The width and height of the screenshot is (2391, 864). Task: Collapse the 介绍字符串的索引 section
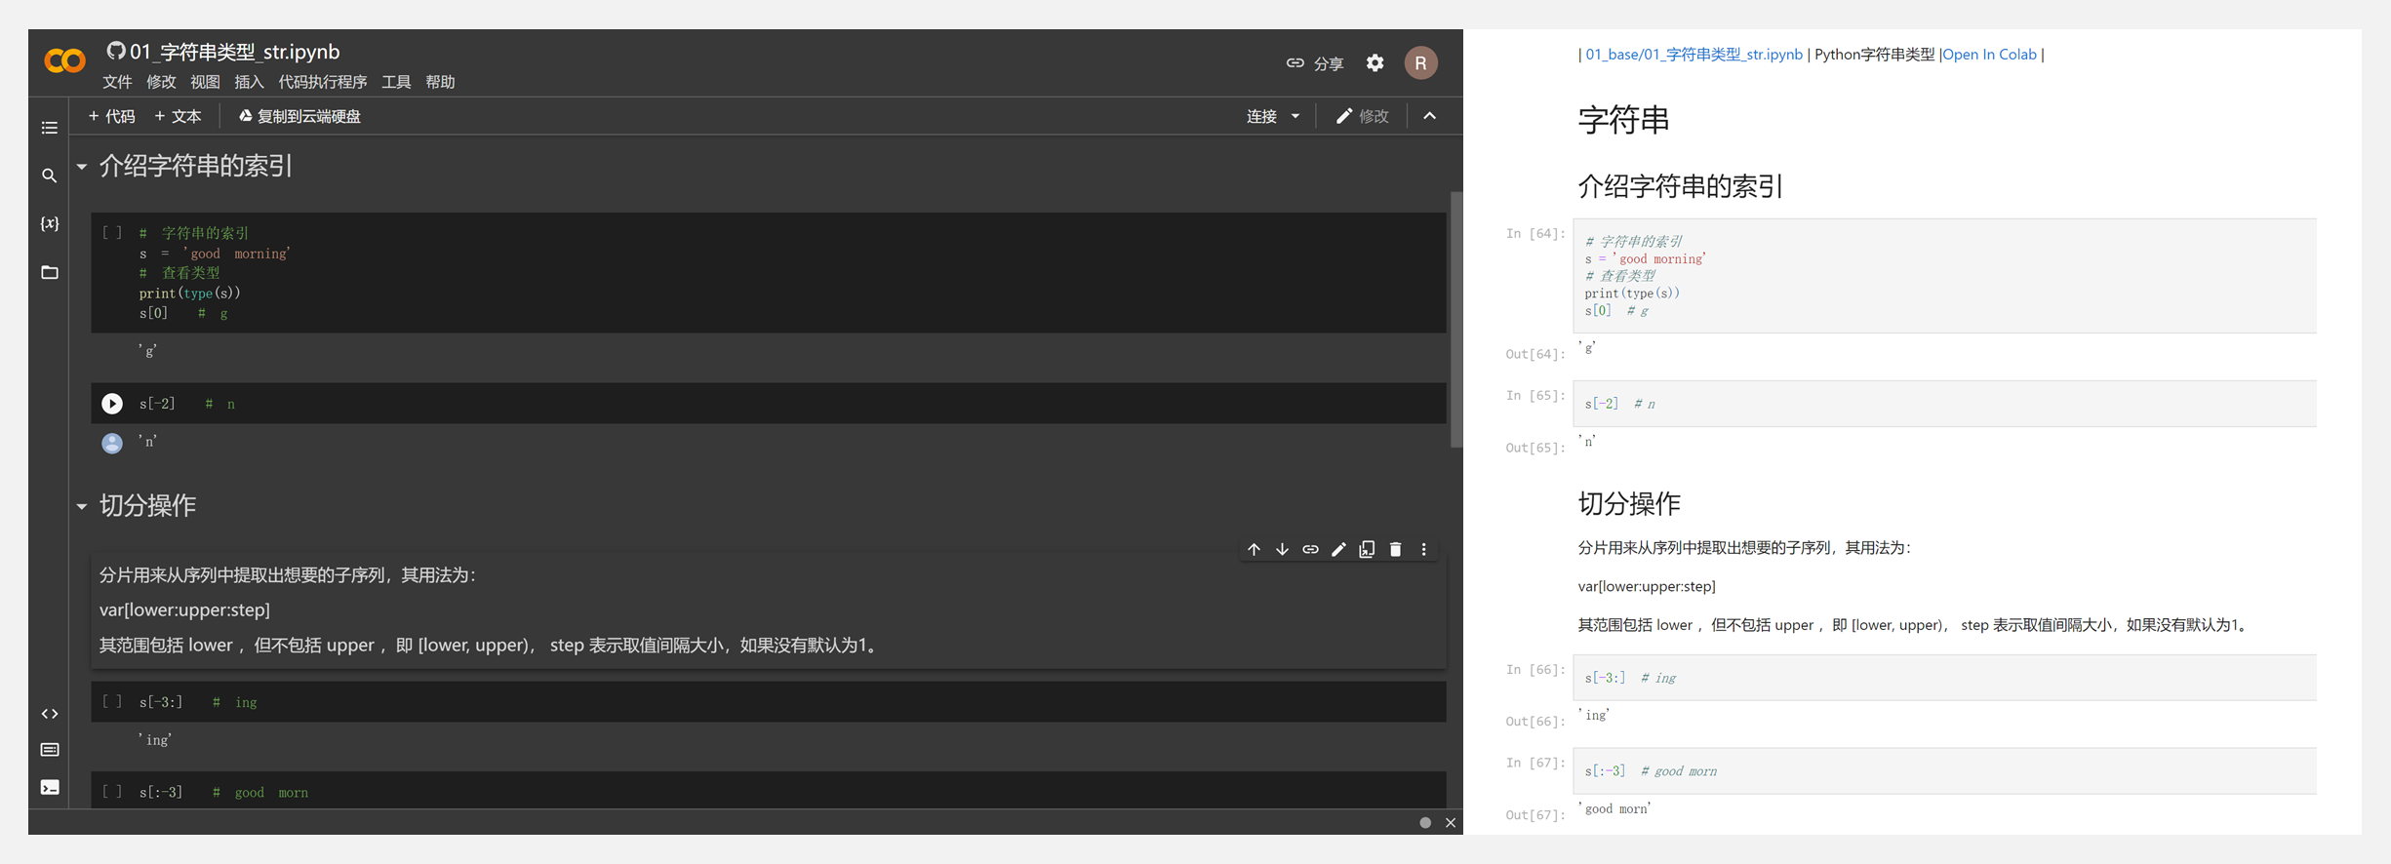[x=82, y=167]
